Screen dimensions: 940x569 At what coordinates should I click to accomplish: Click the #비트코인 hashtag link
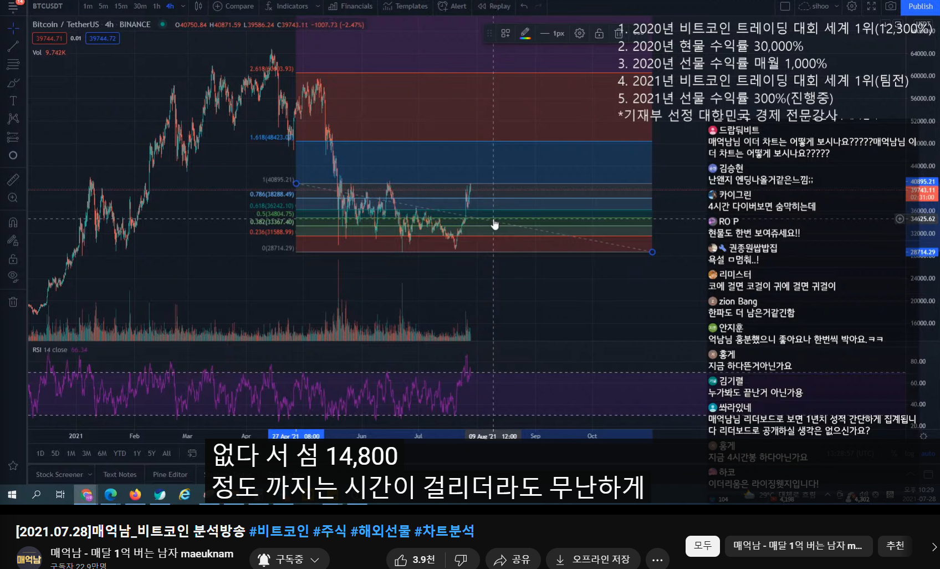click(x=279, y=531)
